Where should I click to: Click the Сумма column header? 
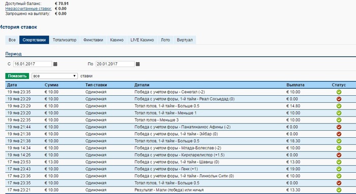pyautogui.click(x=51, y=85)
